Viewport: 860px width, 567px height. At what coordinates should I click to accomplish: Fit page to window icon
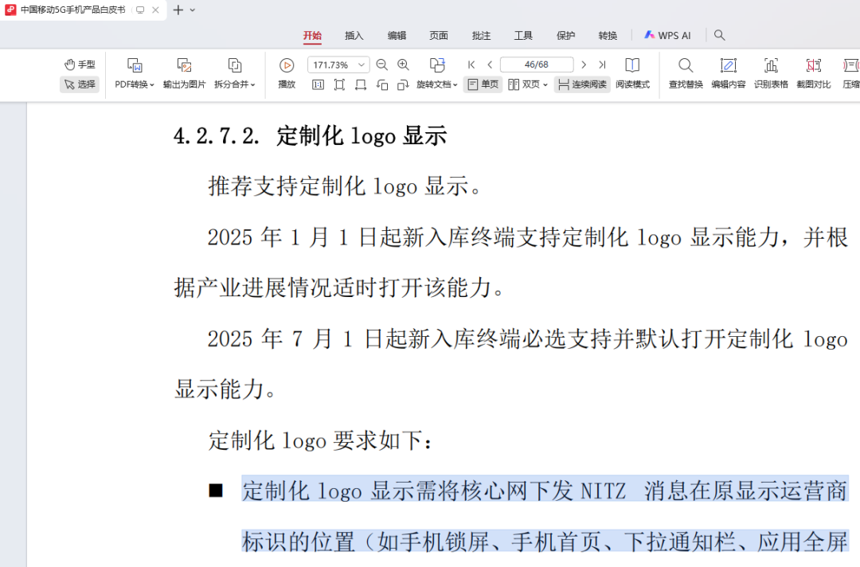[339, 84]
